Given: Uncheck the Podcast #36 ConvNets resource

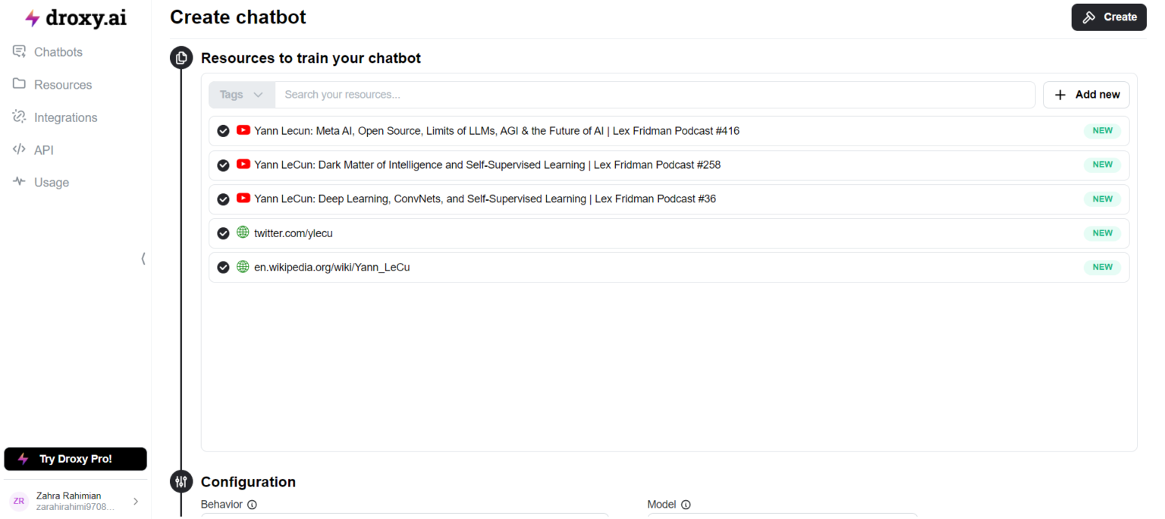Looking at the screenshot, I should 223,199.
